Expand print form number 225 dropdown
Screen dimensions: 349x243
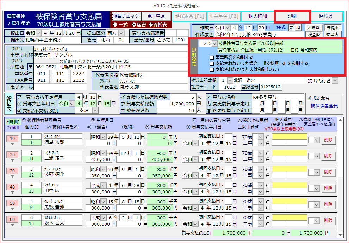[x=214, y=44]
